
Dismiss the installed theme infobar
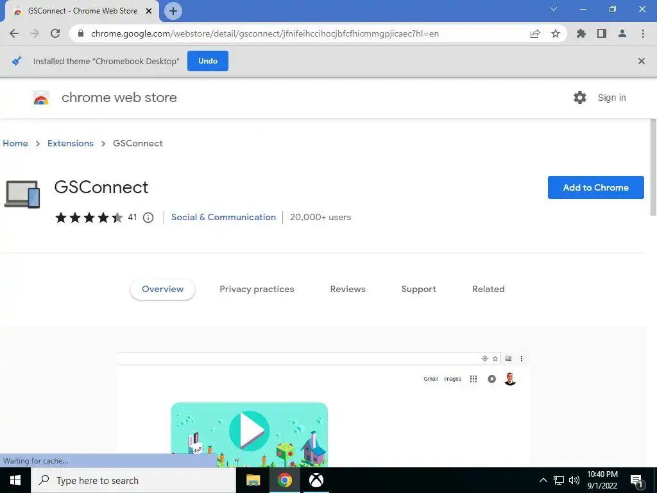point(641,61)
